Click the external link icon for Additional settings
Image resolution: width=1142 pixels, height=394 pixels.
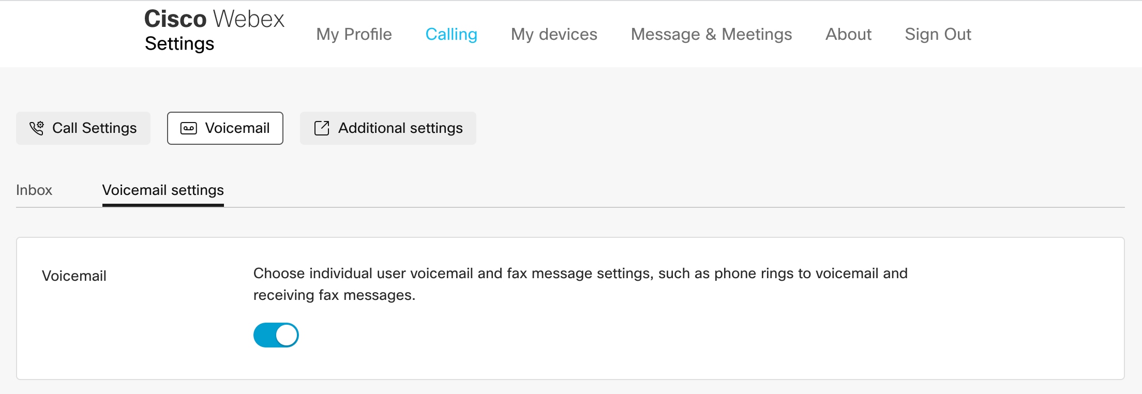point(322,128)
